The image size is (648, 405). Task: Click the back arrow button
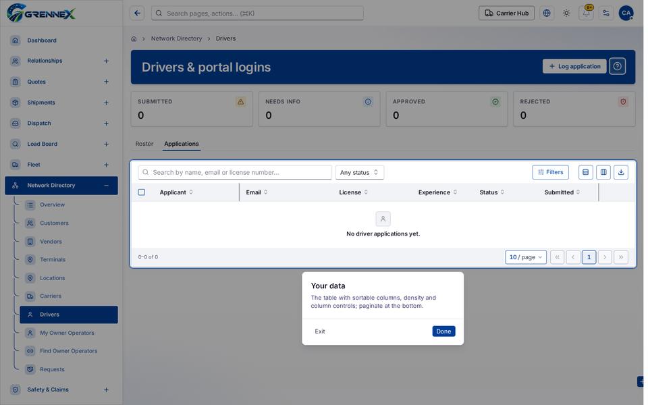[137, 13]
